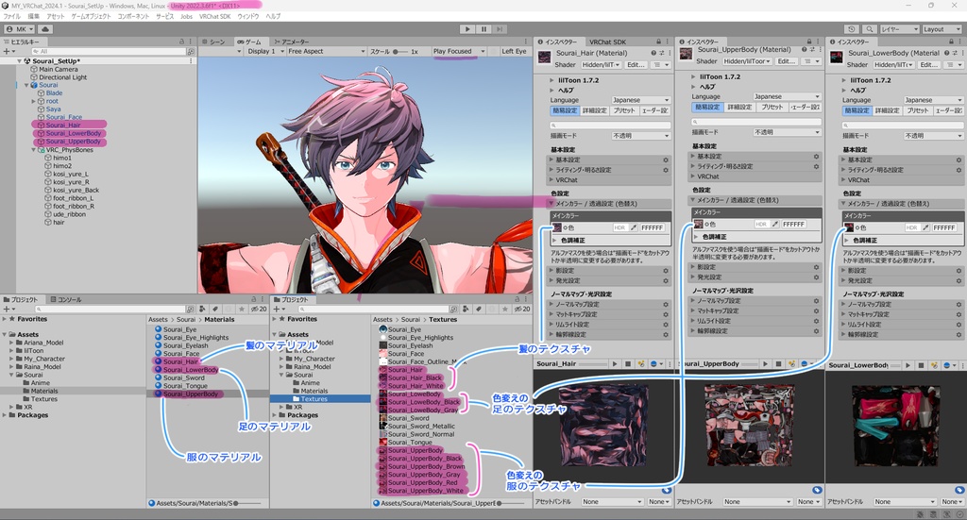Open the Layout dropdown
This screenshot has height=520, width=967.
[942, 29]
